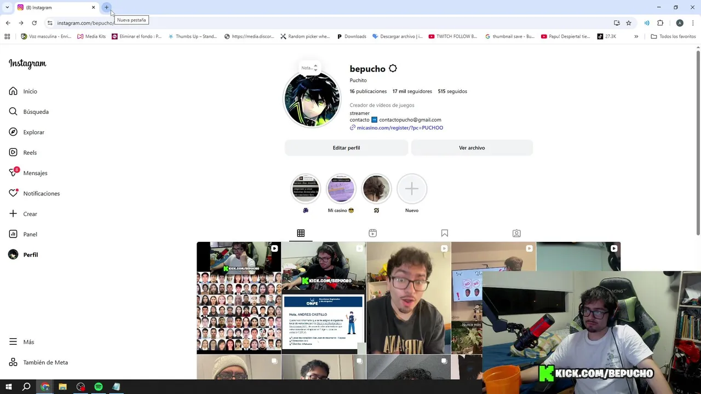Open the third story highlight with hair photo
This screenshot has width=701, height=394.
tap(376, 189)
